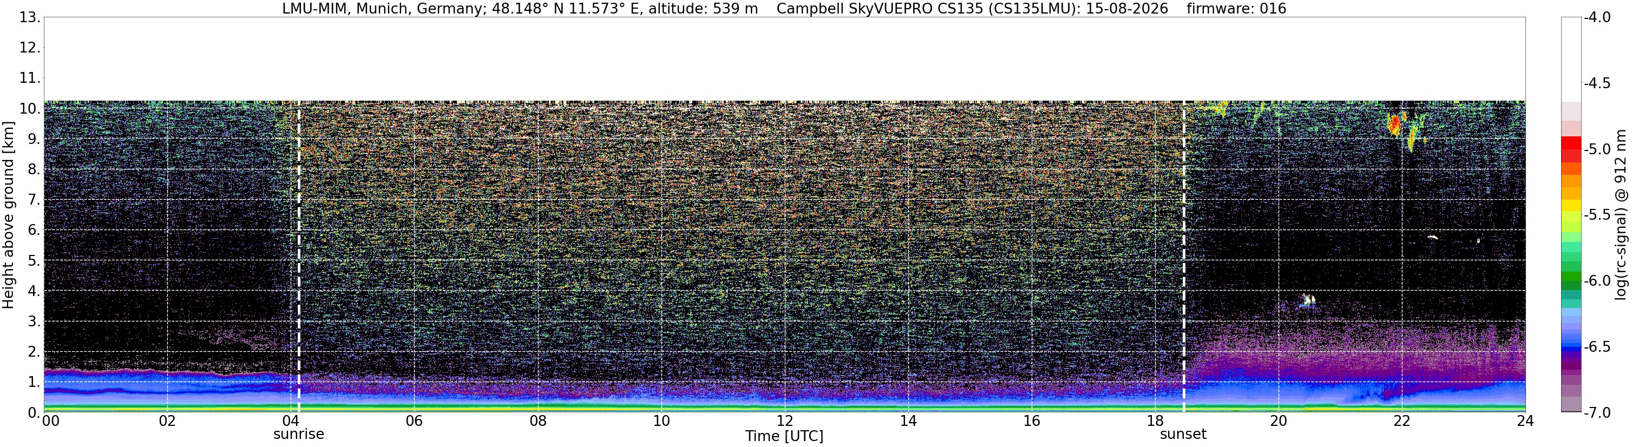This screenshot has width=1632, height=447.
Task: Click the yellow section of the colorbar
Action: point(1571,206)
